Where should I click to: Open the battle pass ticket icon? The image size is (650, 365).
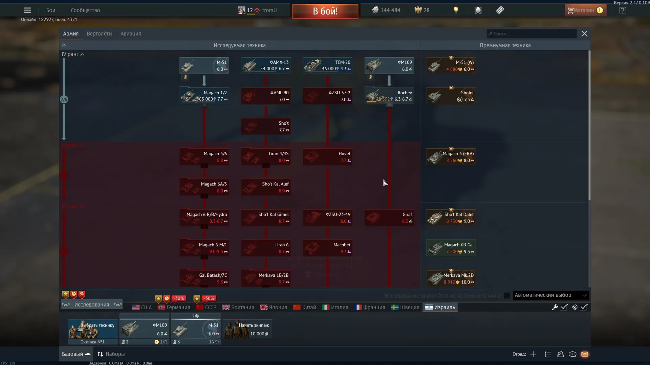point(500,10)
